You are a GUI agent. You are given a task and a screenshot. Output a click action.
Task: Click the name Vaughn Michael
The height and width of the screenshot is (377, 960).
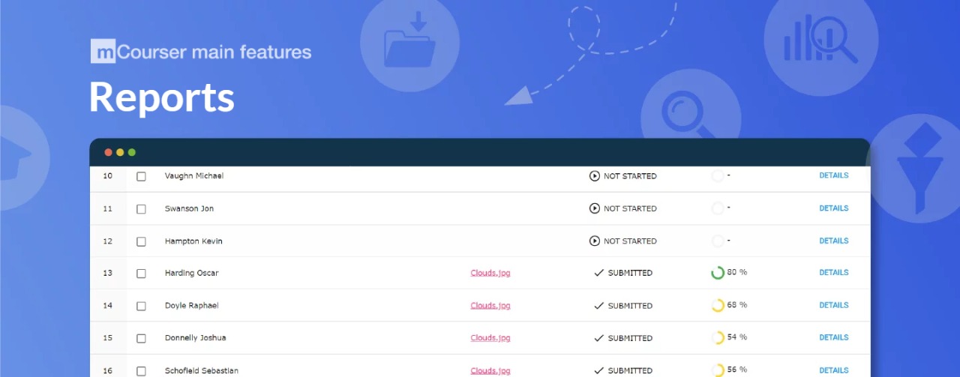[194, 175]
